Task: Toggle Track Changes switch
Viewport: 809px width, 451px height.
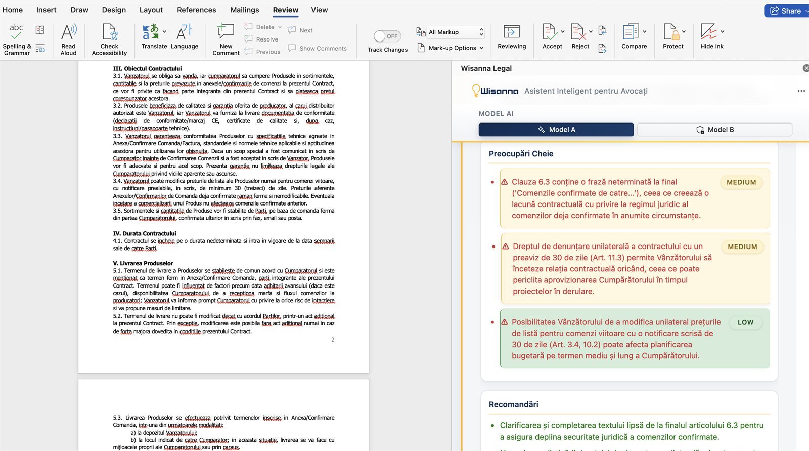Action: 387,36
